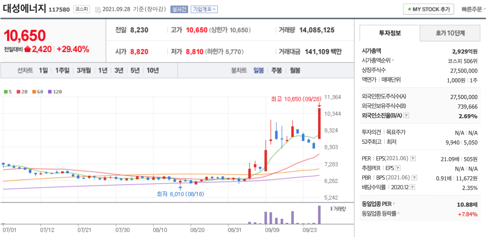Screen dimensions: 490x237
Task: Select the 일봉 candle chart
Action: (x=259, y=70)
